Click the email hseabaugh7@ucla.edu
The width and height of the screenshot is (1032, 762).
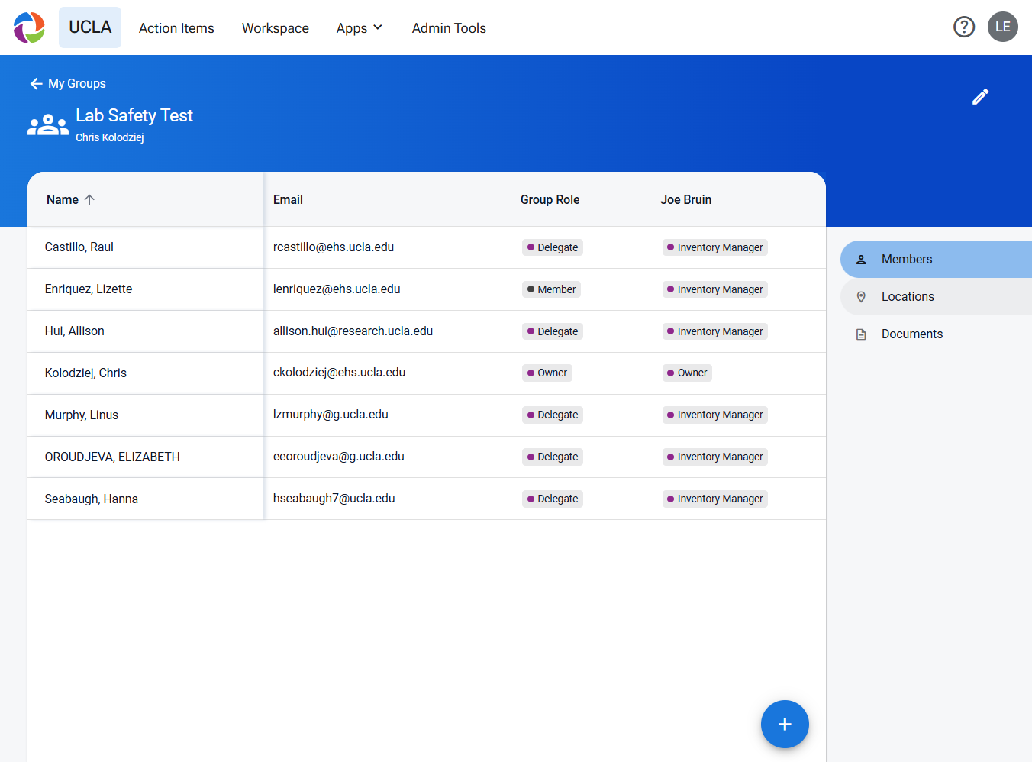[x=334, y=499]
